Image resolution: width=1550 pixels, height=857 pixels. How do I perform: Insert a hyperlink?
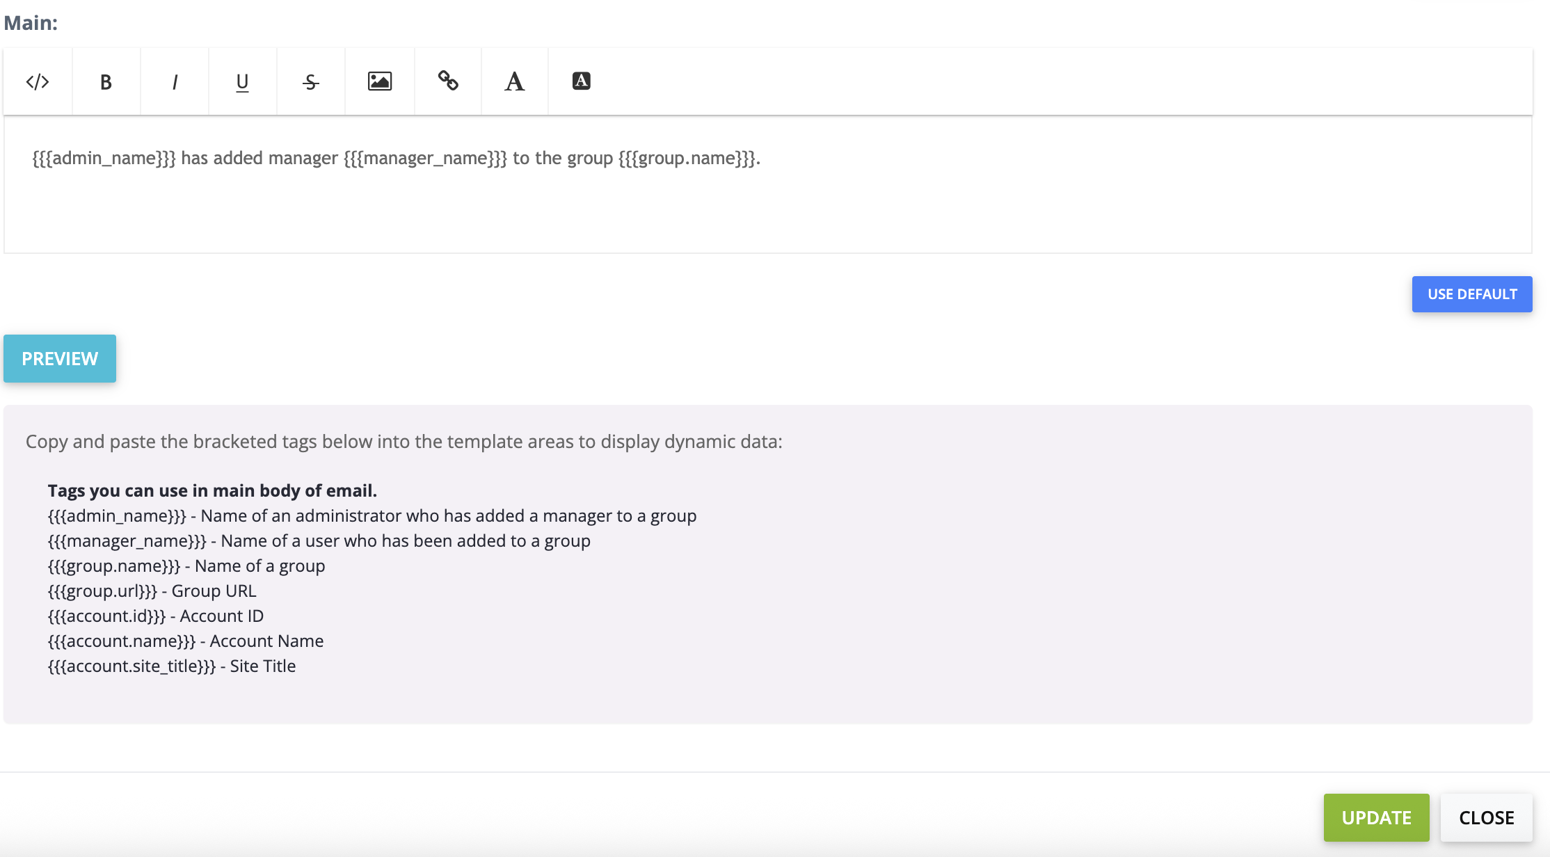pyautogui.click(x=447, y=81)
